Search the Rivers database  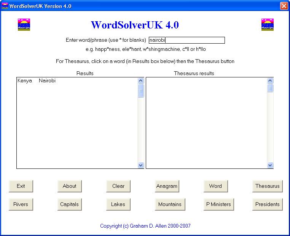[21, 204]
